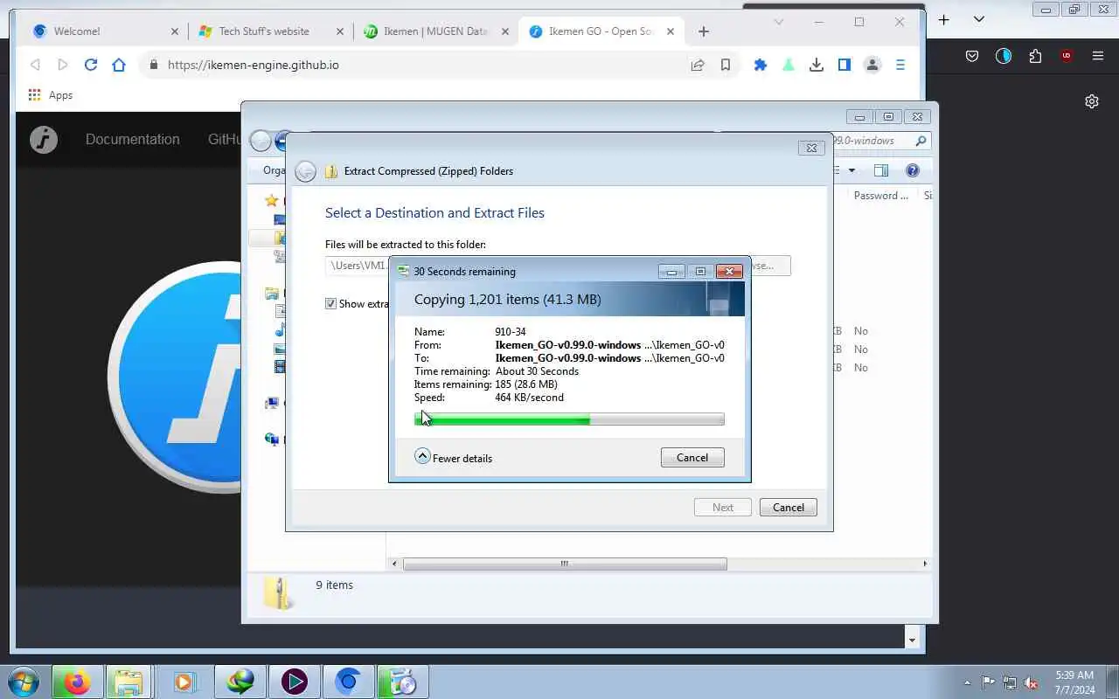
Task: Click the ikemen-engine.github.io address bar
Action: (x=420, y=65)
